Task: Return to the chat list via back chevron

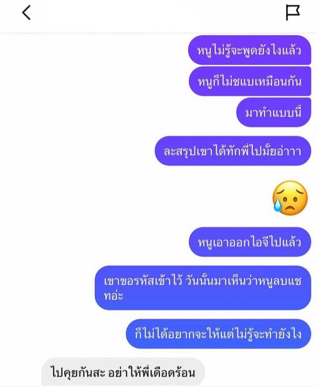Action: pyautogui.click(x=26, y=13)
